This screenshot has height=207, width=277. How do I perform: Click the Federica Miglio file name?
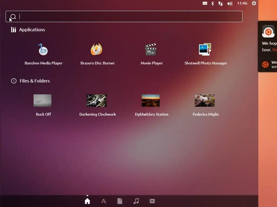pos(206,114)
